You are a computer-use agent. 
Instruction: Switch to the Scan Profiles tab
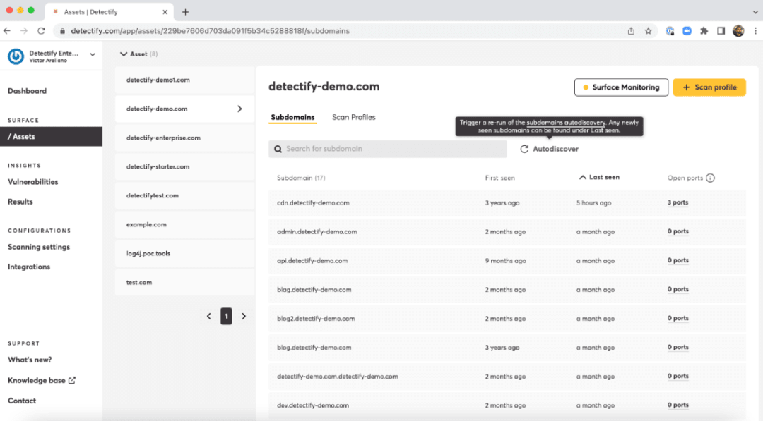click(353, 117)
